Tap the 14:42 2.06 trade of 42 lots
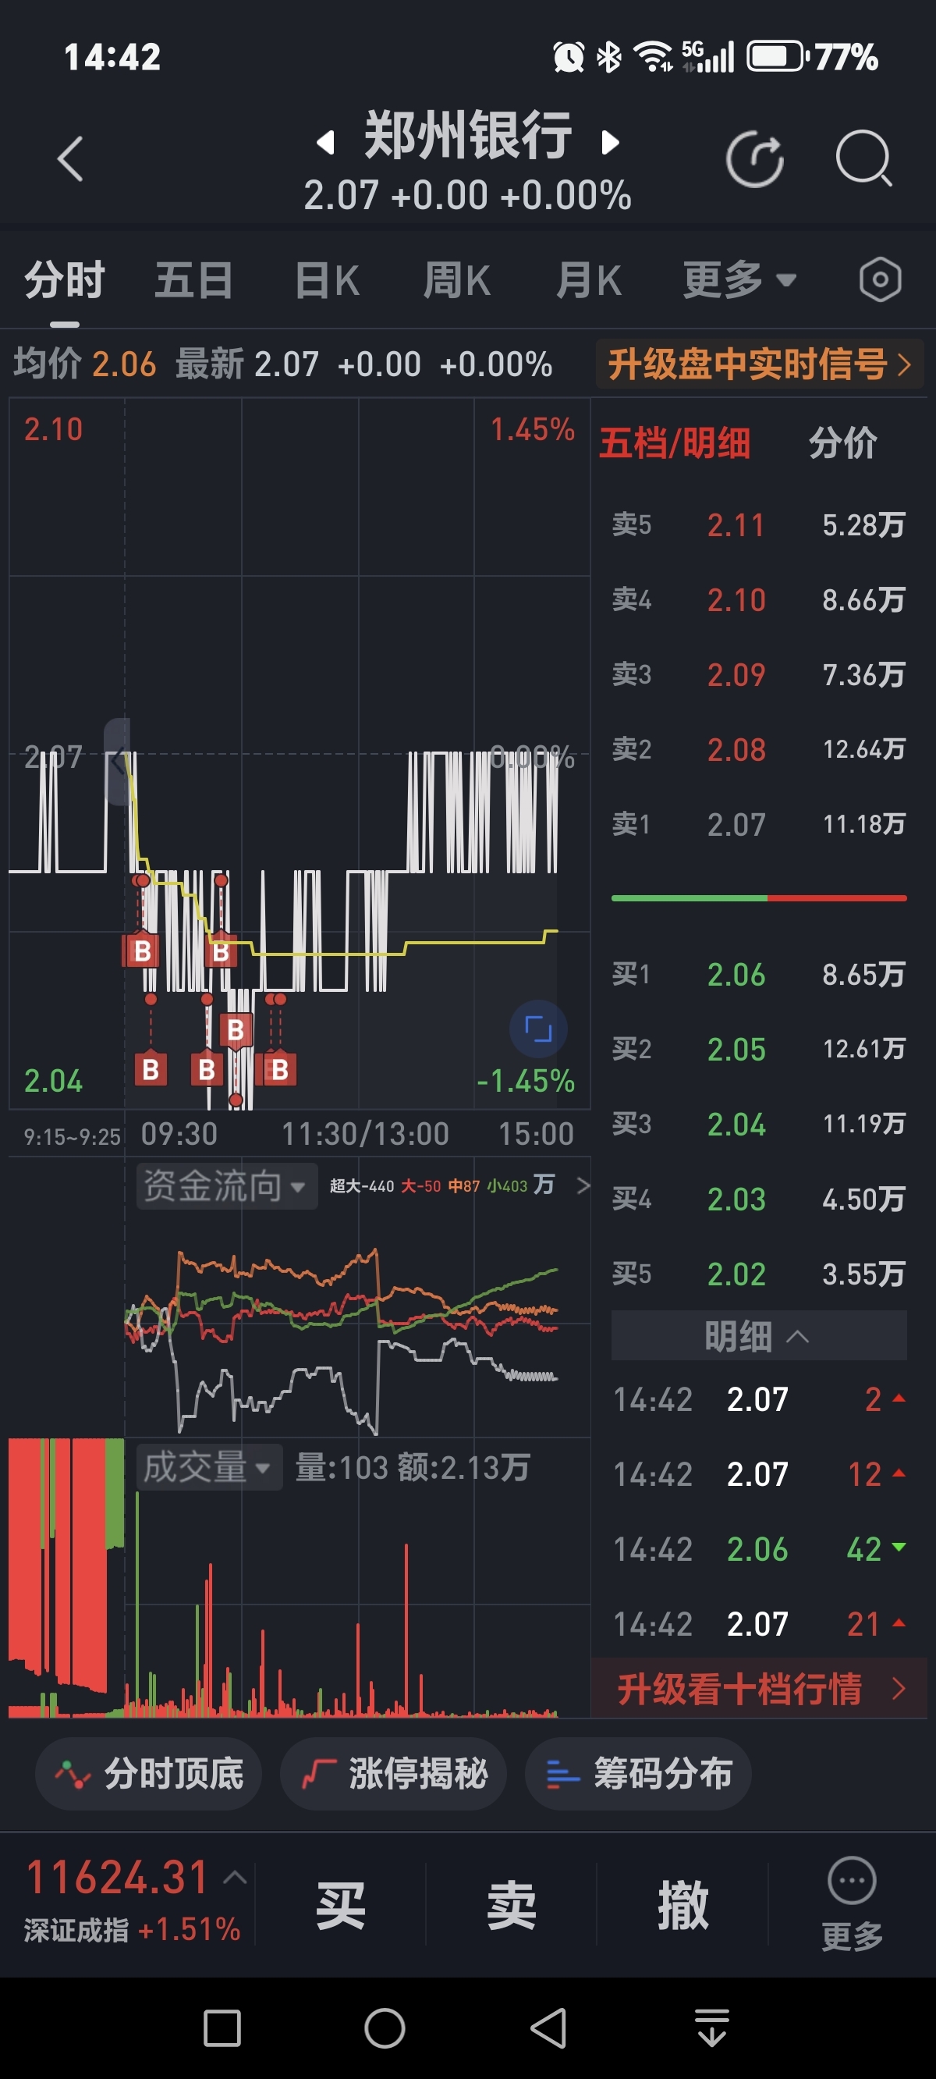The image size is (936, 2079). (758, 1549)
